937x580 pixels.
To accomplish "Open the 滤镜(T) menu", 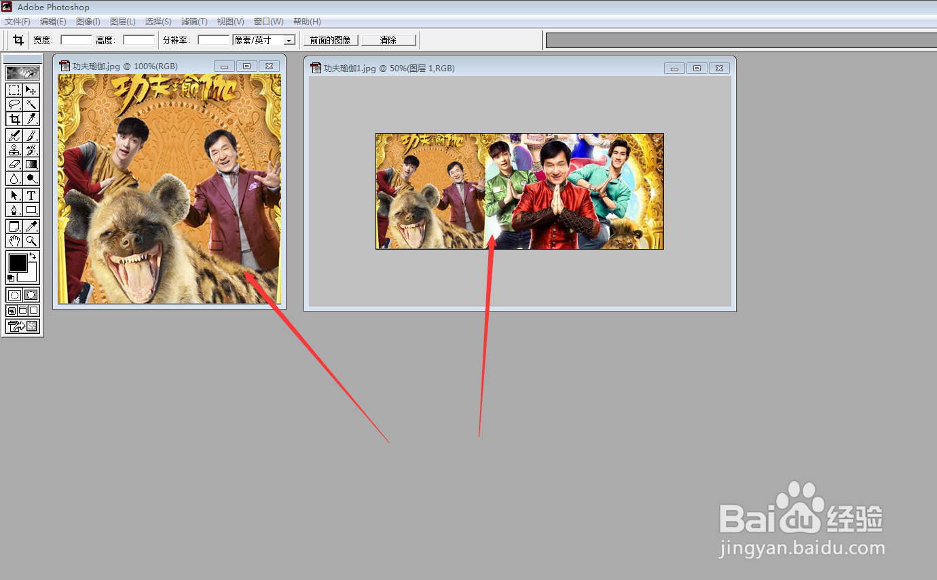I will tap(194, 22).
